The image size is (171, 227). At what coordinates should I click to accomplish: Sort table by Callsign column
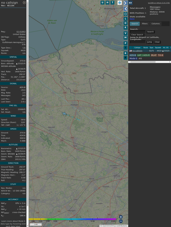pos(137,48)
